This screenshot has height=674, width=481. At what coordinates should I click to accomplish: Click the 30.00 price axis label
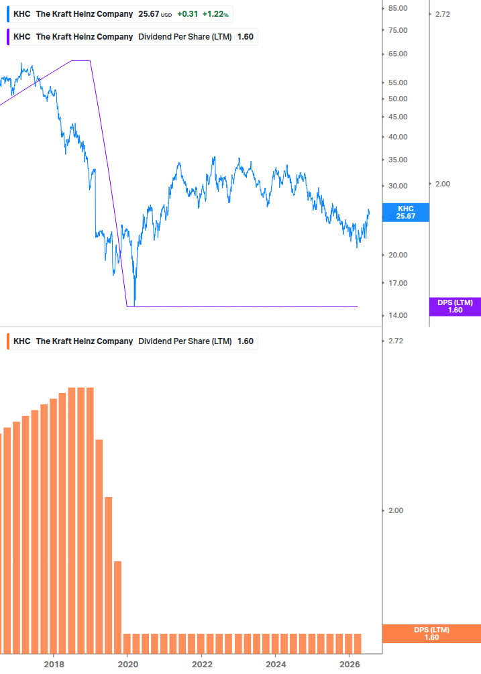(x=398, y=186)
